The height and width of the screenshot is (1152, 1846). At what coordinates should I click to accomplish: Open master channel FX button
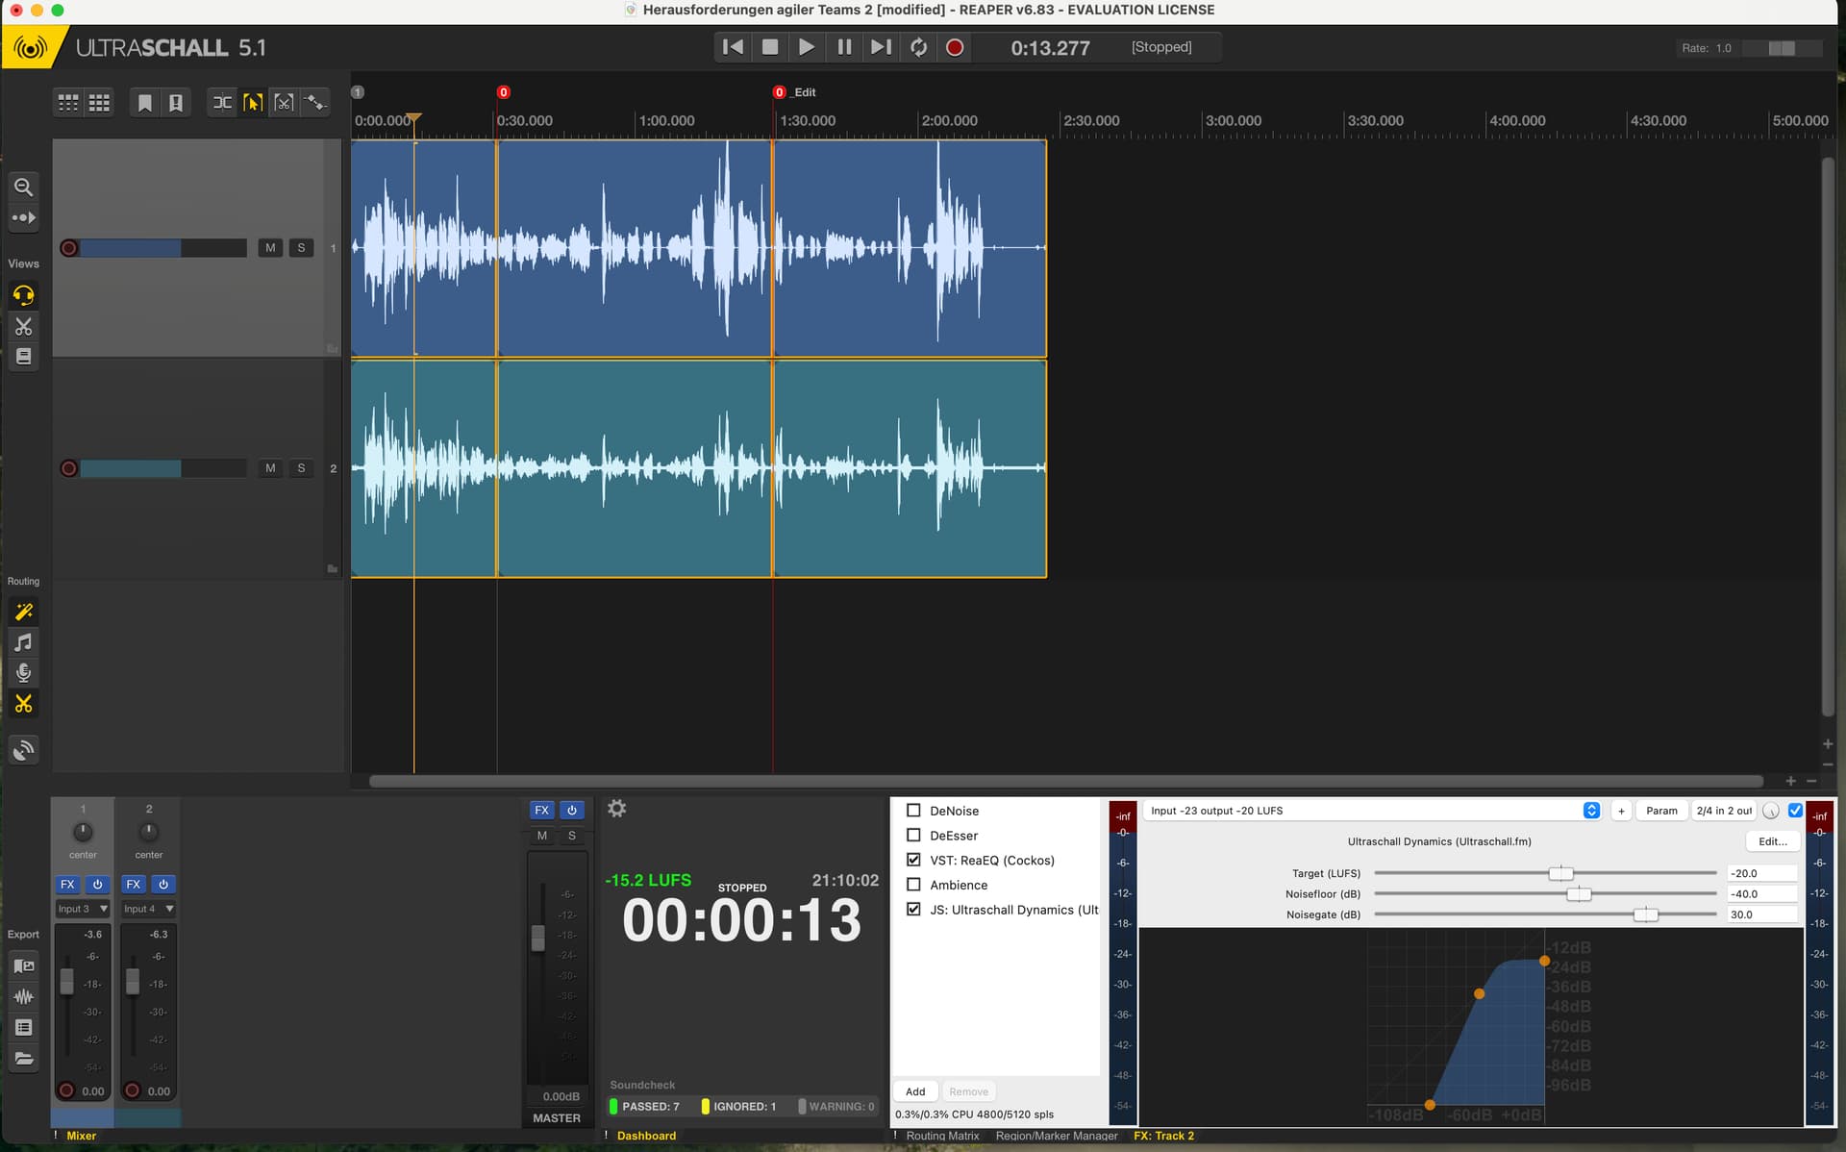point(542,810)
